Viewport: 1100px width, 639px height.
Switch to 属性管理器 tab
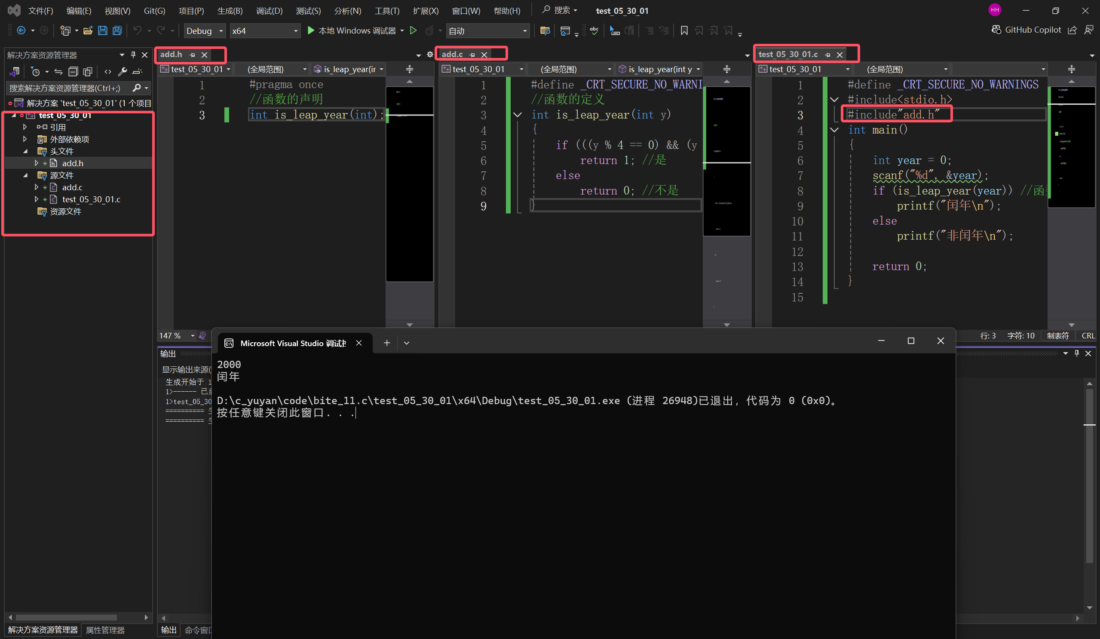point(105,630)
